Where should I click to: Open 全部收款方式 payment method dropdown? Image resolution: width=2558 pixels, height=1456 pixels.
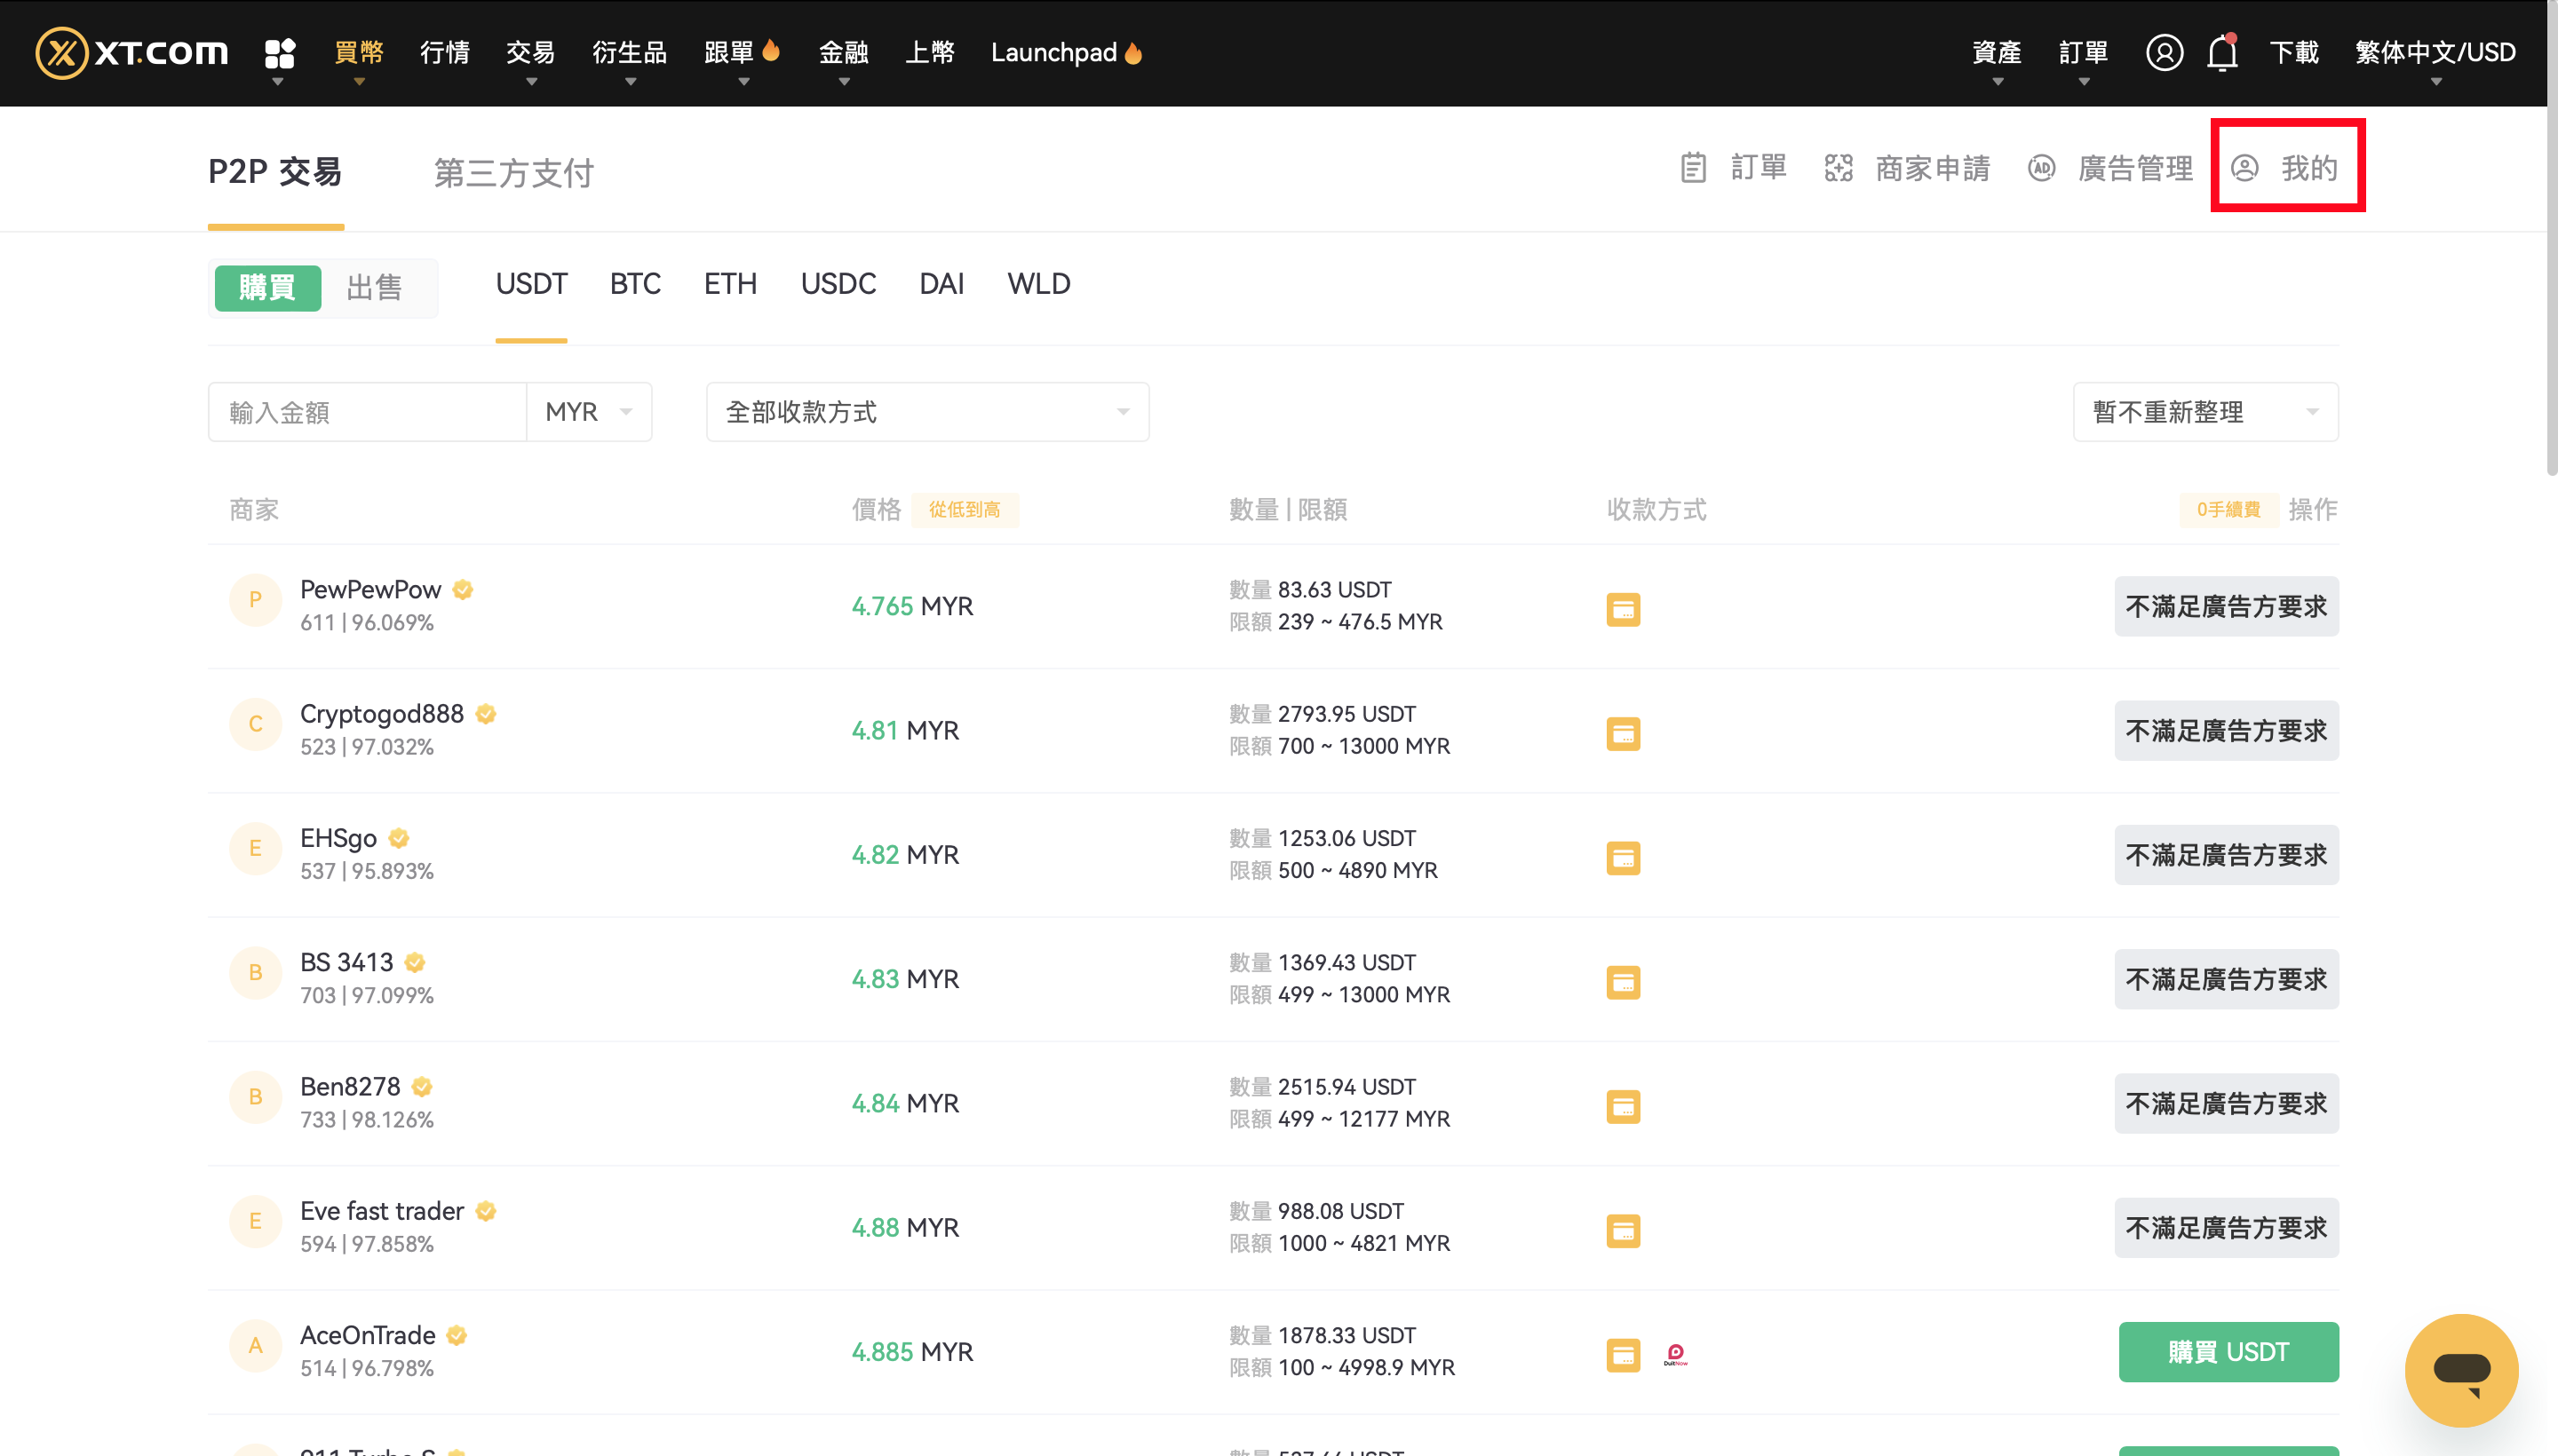tap(927, 412)
